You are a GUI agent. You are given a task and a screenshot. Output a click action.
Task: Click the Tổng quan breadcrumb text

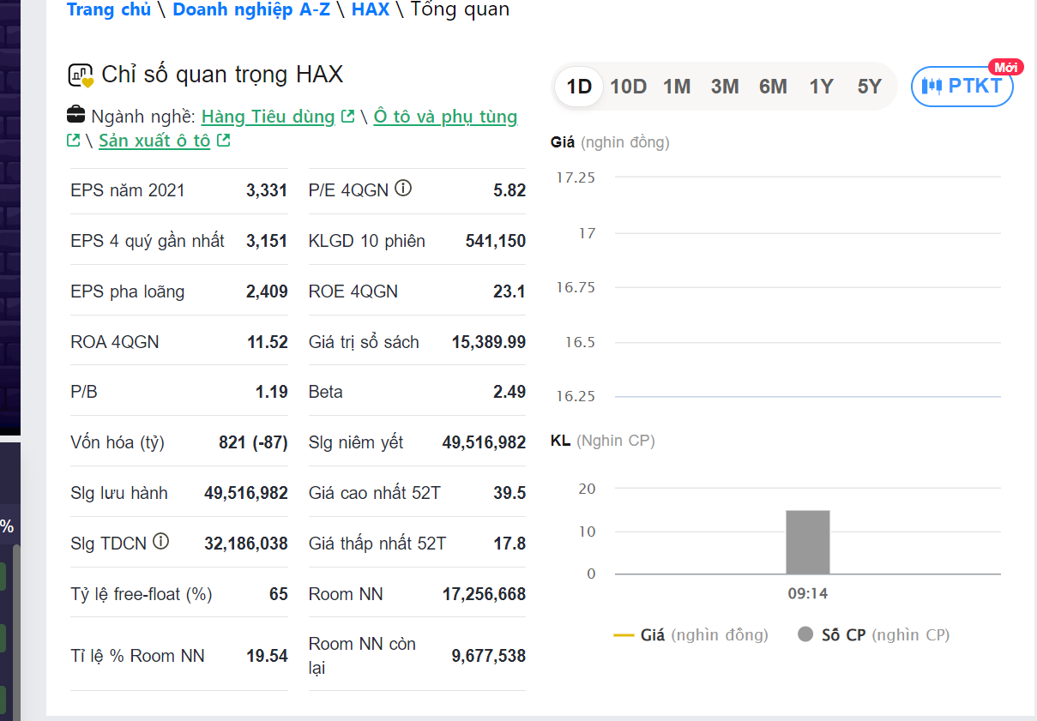[x=460, y=9]
